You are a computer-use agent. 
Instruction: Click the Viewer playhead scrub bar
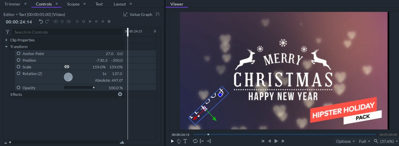[284, 134]
